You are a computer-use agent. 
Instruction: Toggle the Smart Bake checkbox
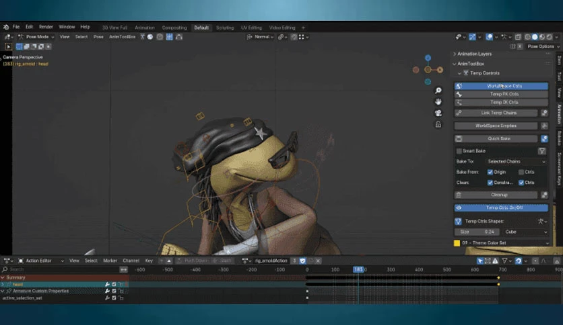(459, 151)
